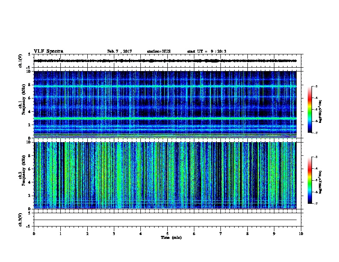Click the strong 3 kHz band in ch.1 spectrogram

tap(165, 119)
